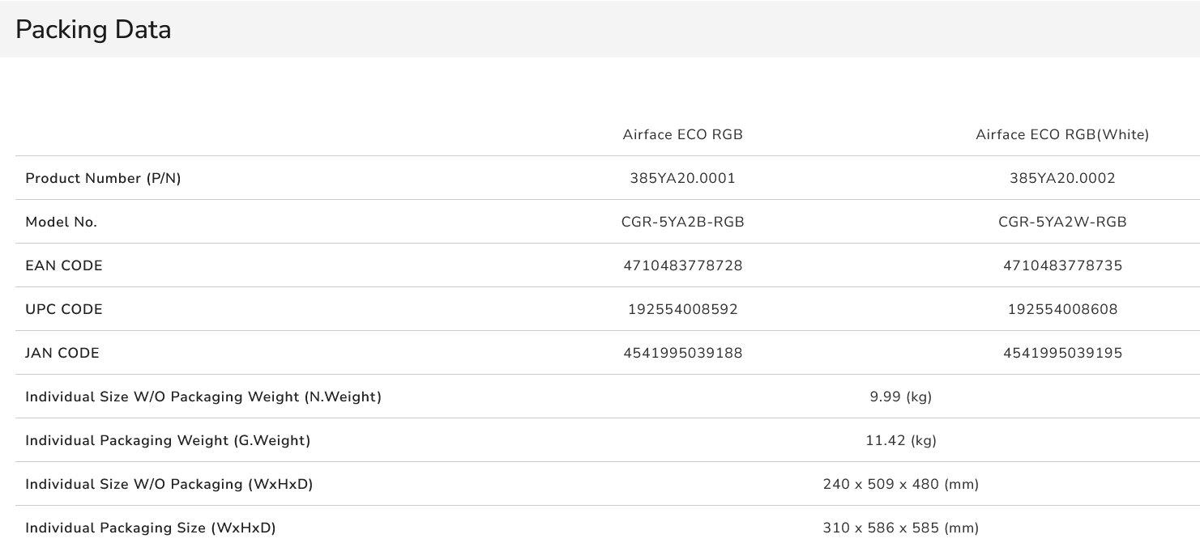The image size is (1200, 543).
Task: Click EAN code 4710483778728
Action: (682, 266)
